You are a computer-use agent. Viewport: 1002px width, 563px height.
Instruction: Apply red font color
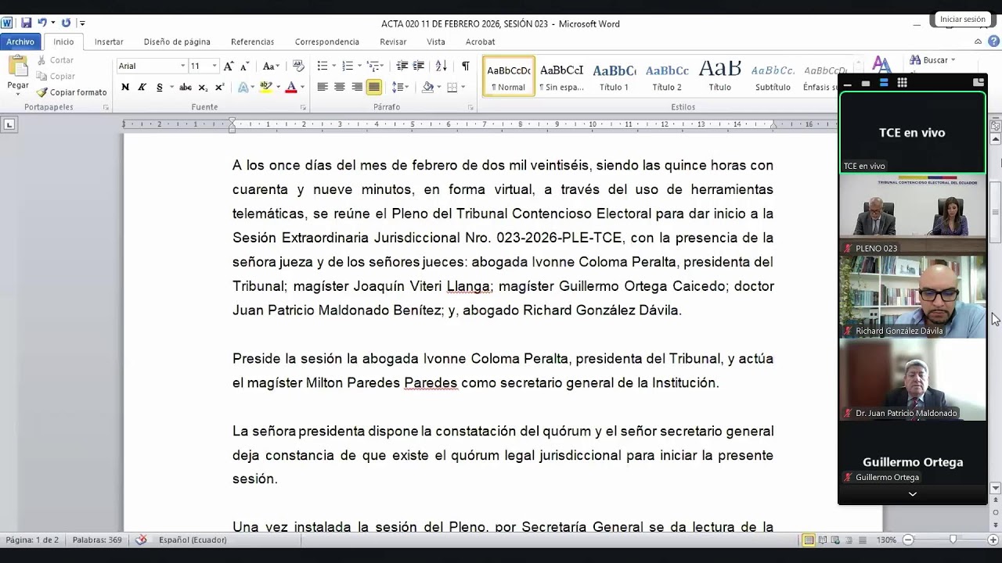pyautogui.click(x=290, y=88)
